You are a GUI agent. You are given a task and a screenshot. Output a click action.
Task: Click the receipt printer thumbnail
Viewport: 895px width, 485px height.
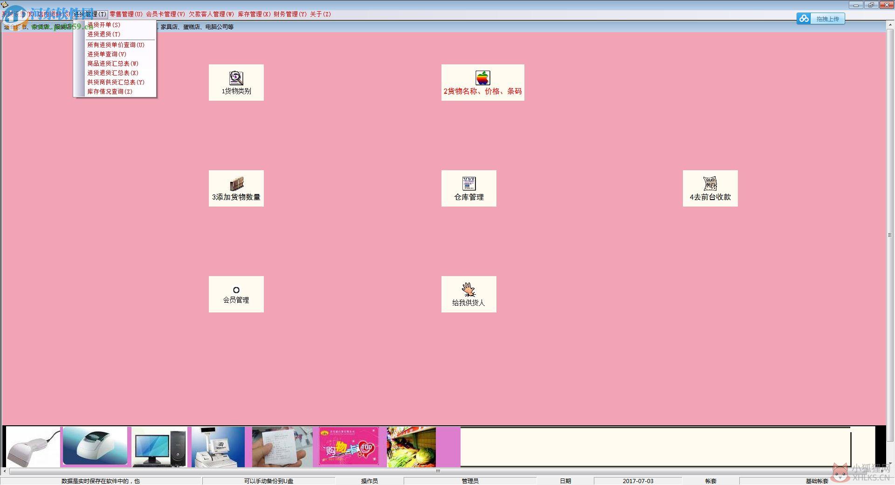click(96, 447)
